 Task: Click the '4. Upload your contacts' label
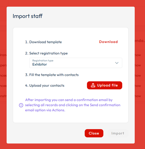(45, 85)
